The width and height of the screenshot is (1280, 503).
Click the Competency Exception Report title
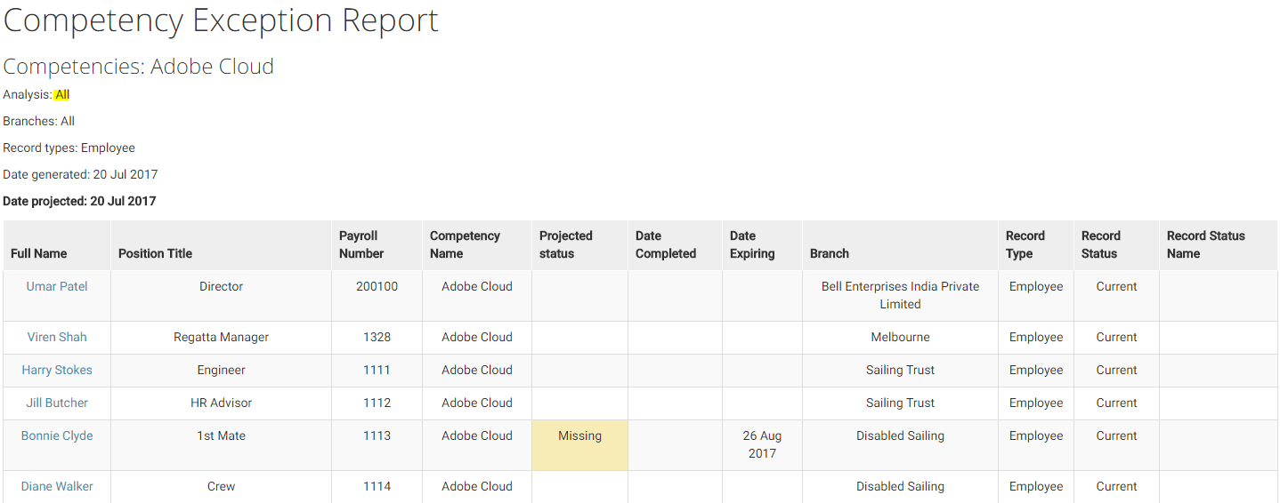tap(221, 20)
